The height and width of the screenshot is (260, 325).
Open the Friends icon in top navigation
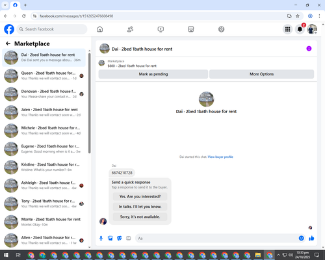(x=130, y=29)
